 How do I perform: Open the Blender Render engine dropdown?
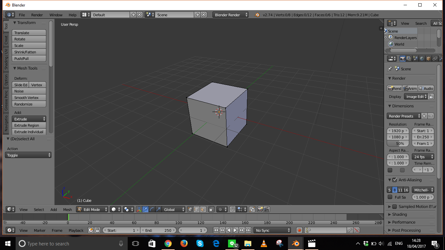[230, 15]
